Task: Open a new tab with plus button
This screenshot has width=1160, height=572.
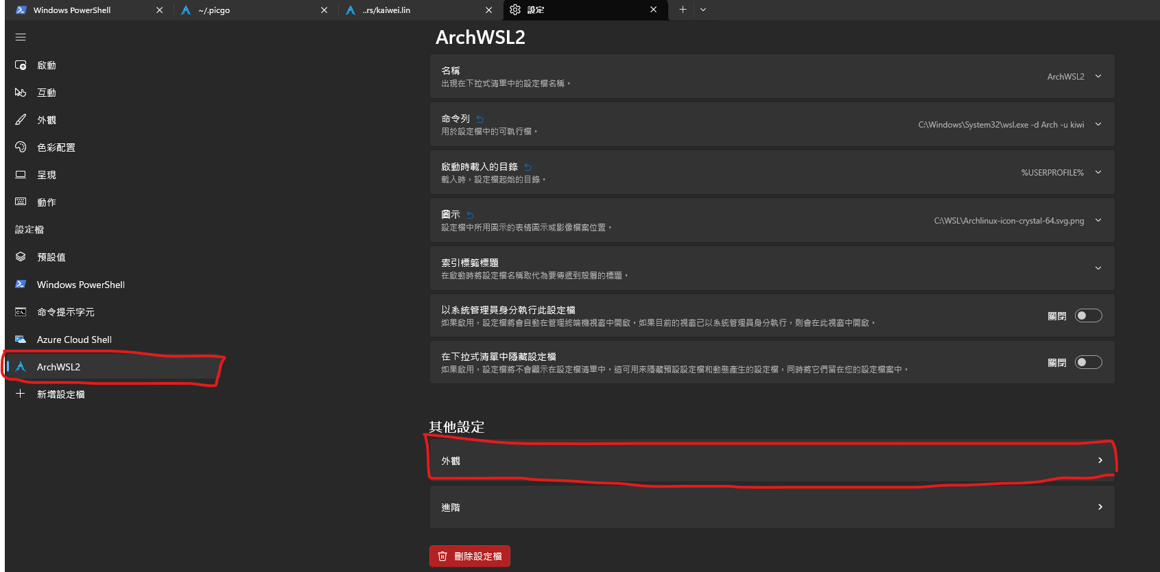Action: pyautogui.click(x=683, y=10)
